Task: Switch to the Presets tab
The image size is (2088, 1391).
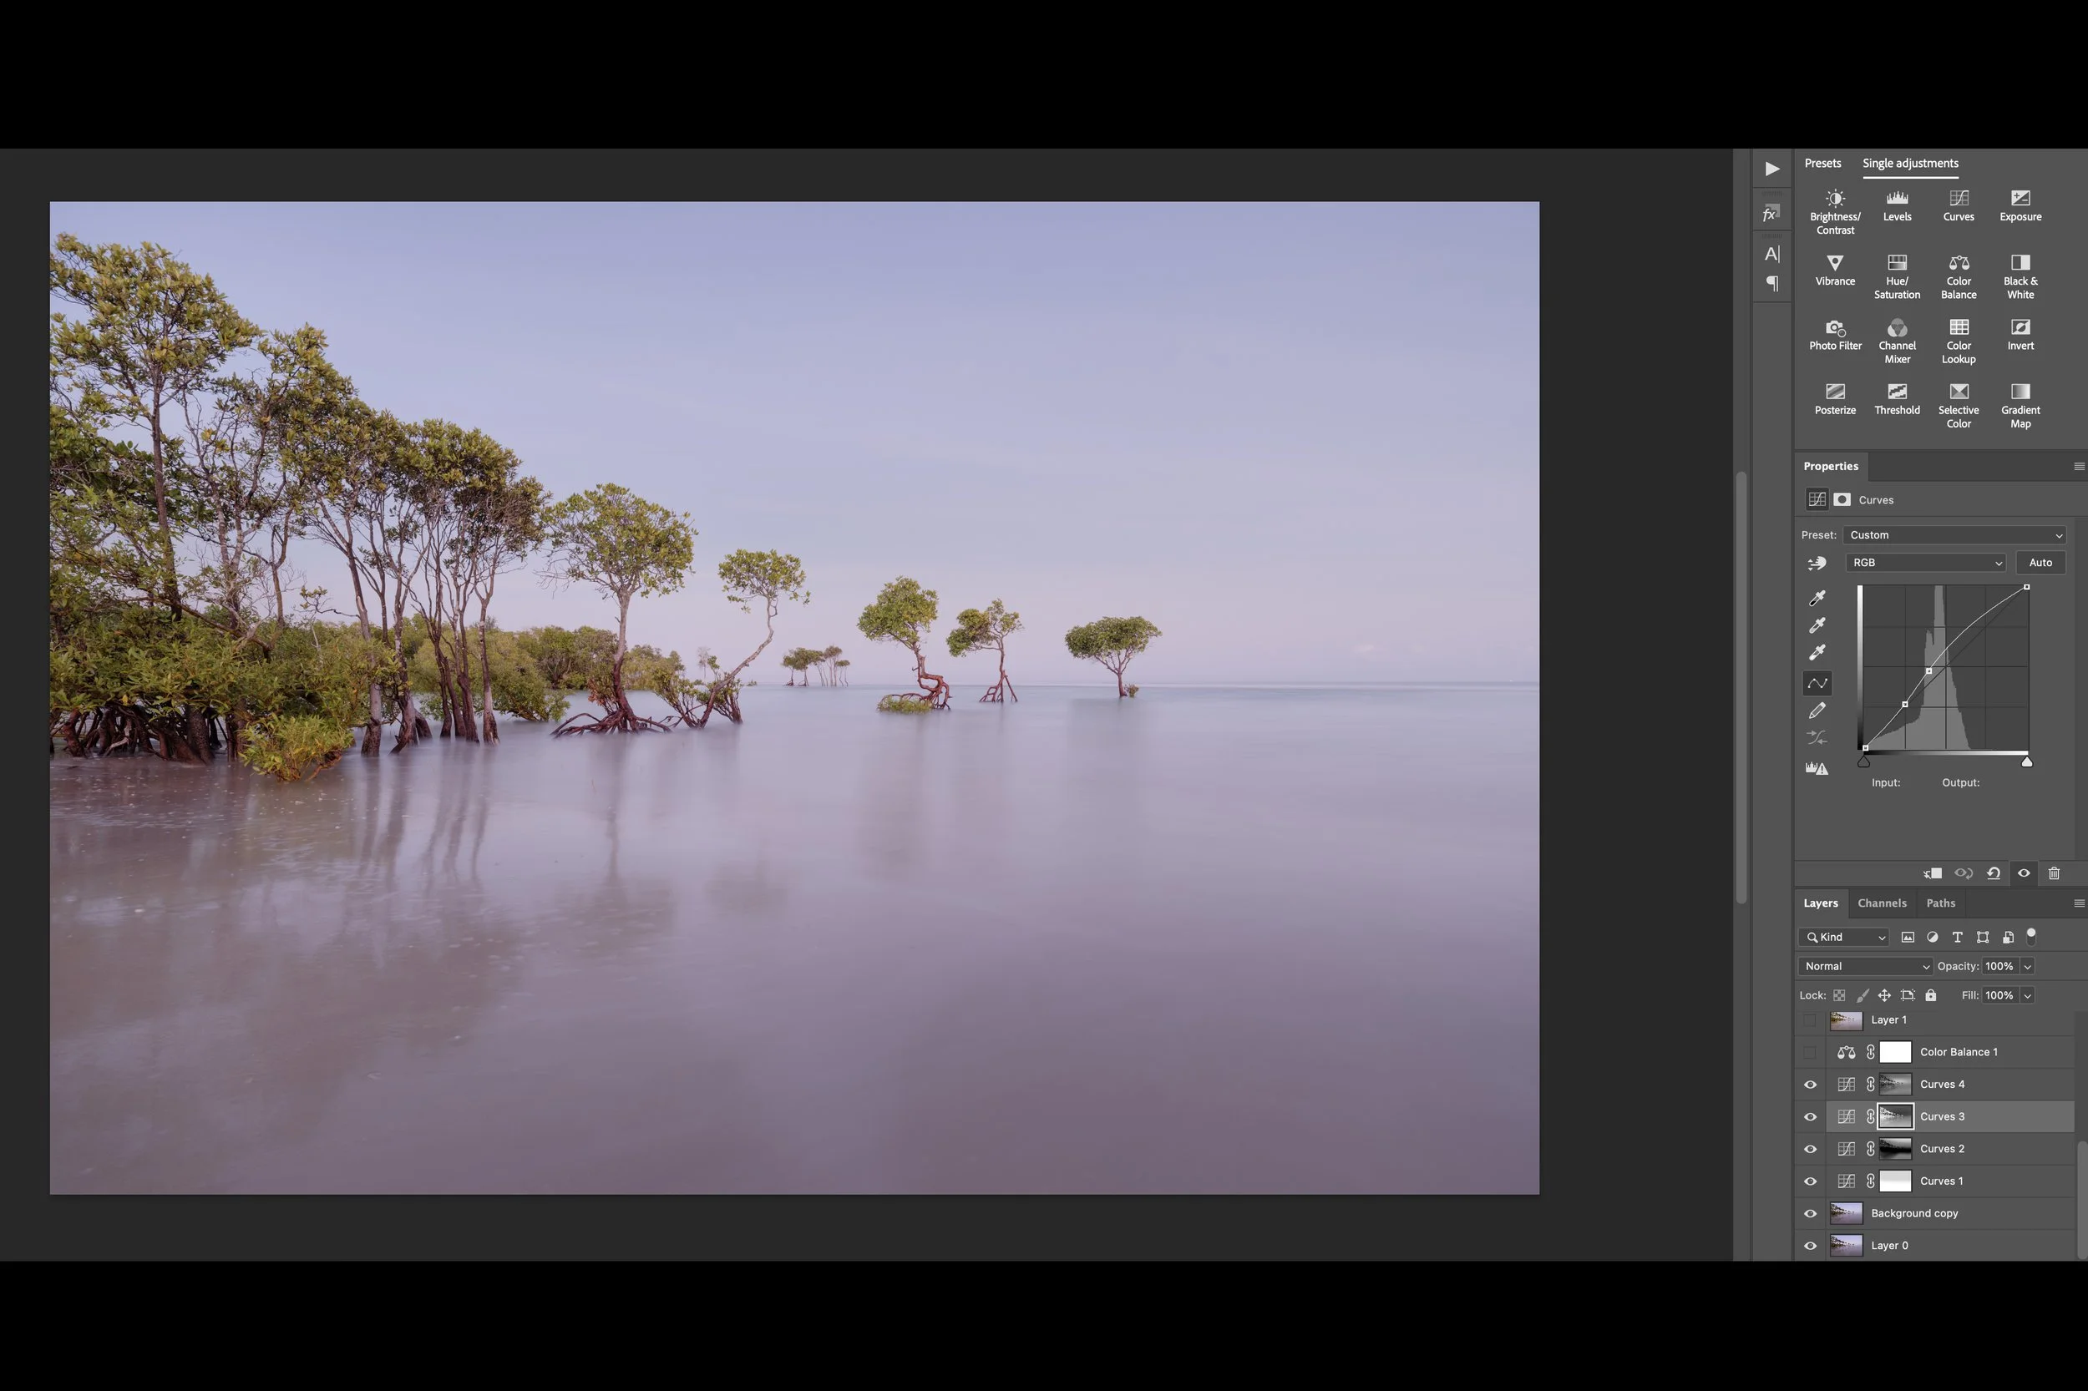Action: 1822,164
